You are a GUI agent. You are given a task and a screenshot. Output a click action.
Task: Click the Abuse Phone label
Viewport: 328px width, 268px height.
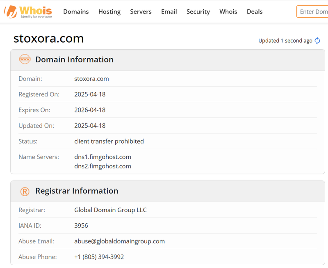click(38, 257)
